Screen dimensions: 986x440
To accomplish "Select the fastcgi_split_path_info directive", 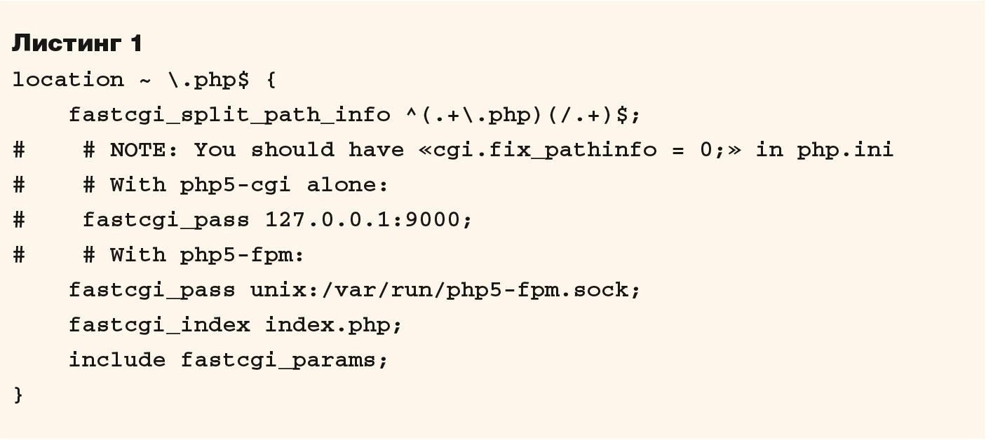I will pos(229,116).
